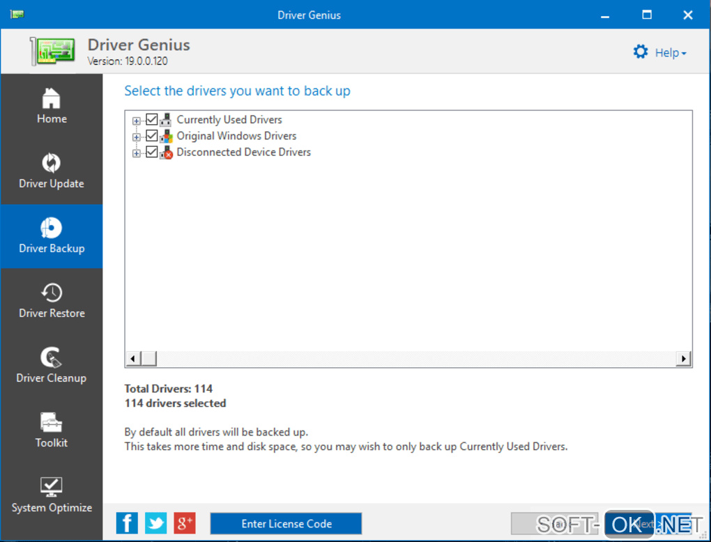Share on Google Plus icon
711x542 pixels.
[x=185, y=523]
